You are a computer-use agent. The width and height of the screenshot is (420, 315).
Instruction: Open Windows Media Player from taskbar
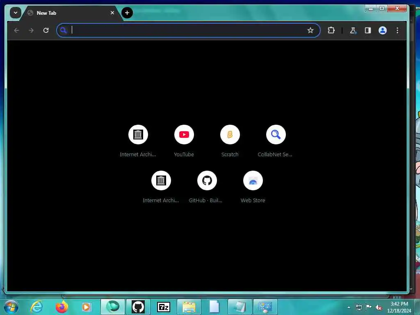pos(86,307)
